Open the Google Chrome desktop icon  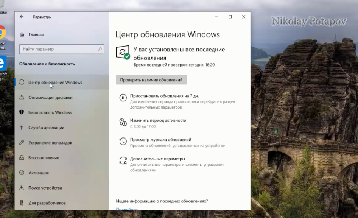(x=3, y=37)
